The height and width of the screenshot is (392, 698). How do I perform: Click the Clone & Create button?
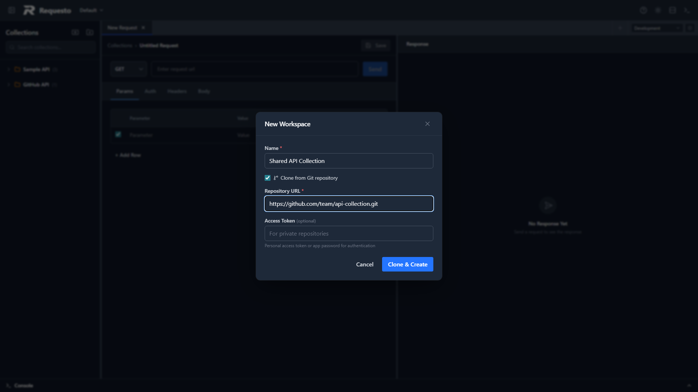click(x=407, y=264)
